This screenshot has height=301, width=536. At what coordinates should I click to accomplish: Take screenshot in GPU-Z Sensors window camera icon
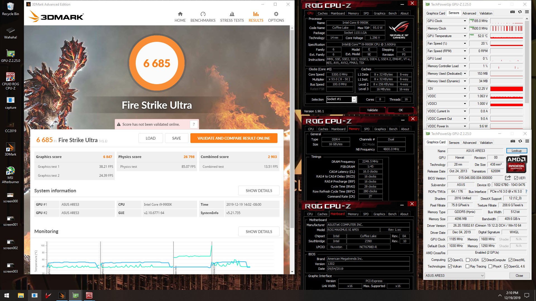pos(513,12)
